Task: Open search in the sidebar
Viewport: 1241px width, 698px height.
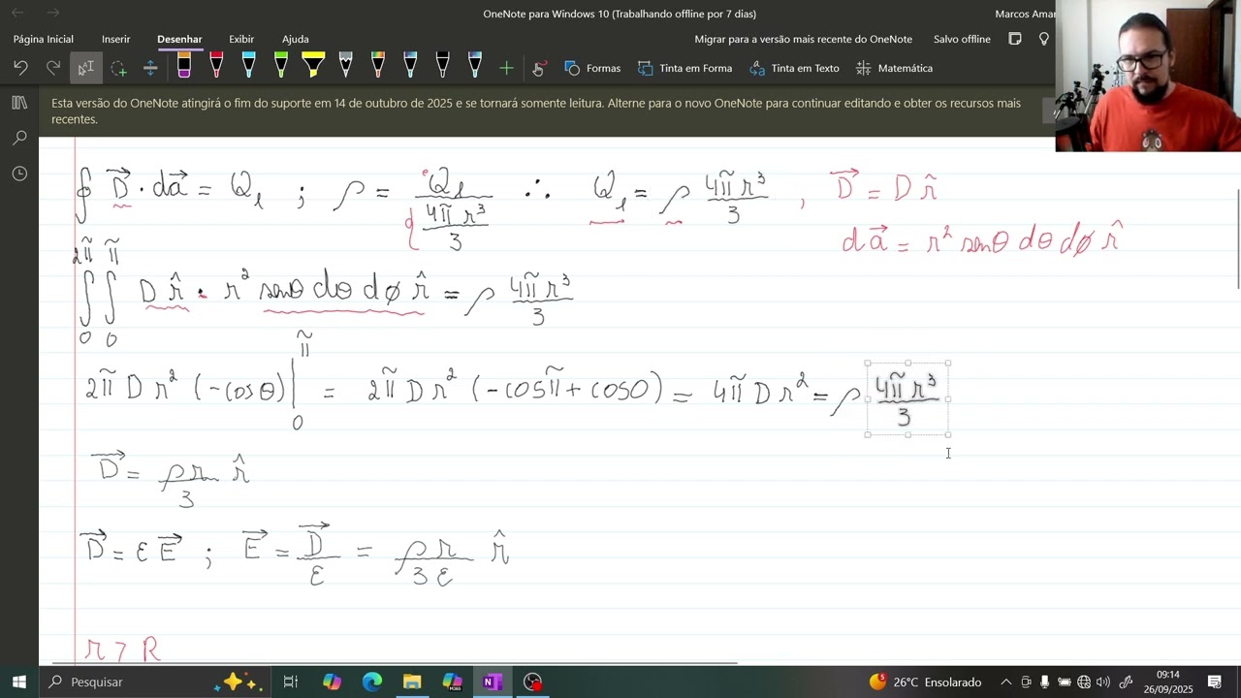Action: pyautogui.click(x=19, y=138)
